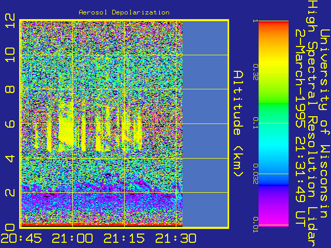
Task: Click the colorbar label 0.01
Action: coord(255,225)
